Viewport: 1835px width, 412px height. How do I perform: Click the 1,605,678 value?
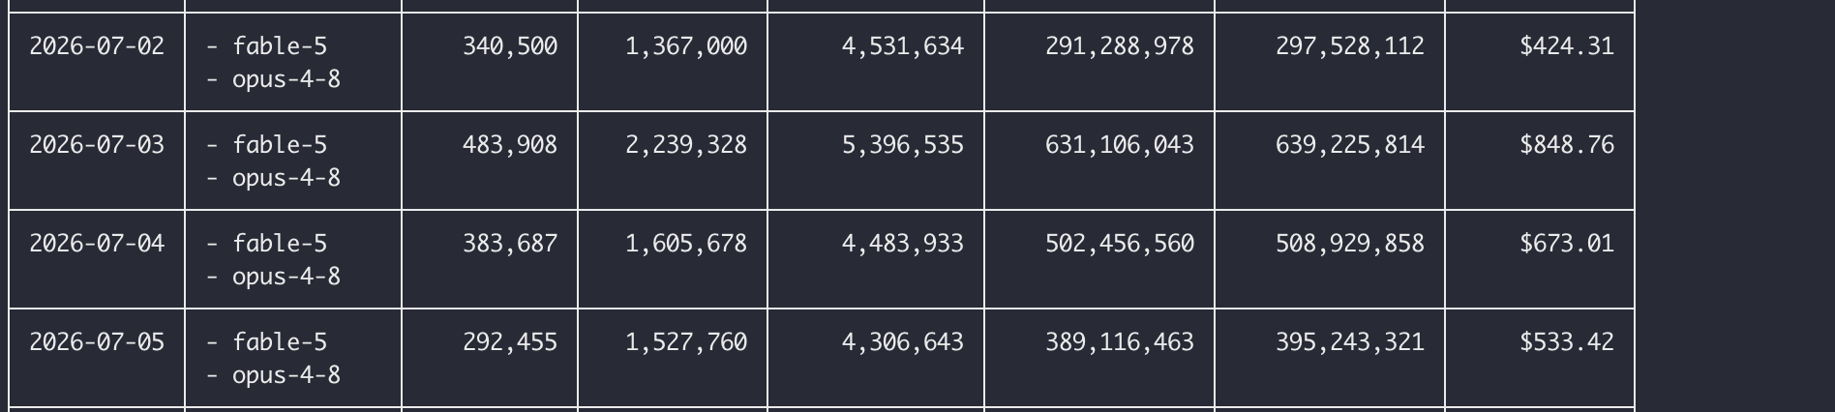686,244
